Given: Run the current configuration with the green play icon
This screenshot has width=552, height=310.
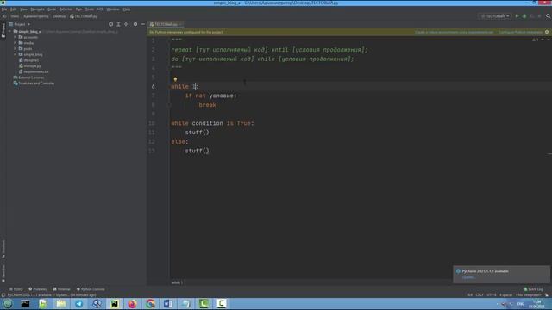Looking at the screenshot, I should point(517,16).
